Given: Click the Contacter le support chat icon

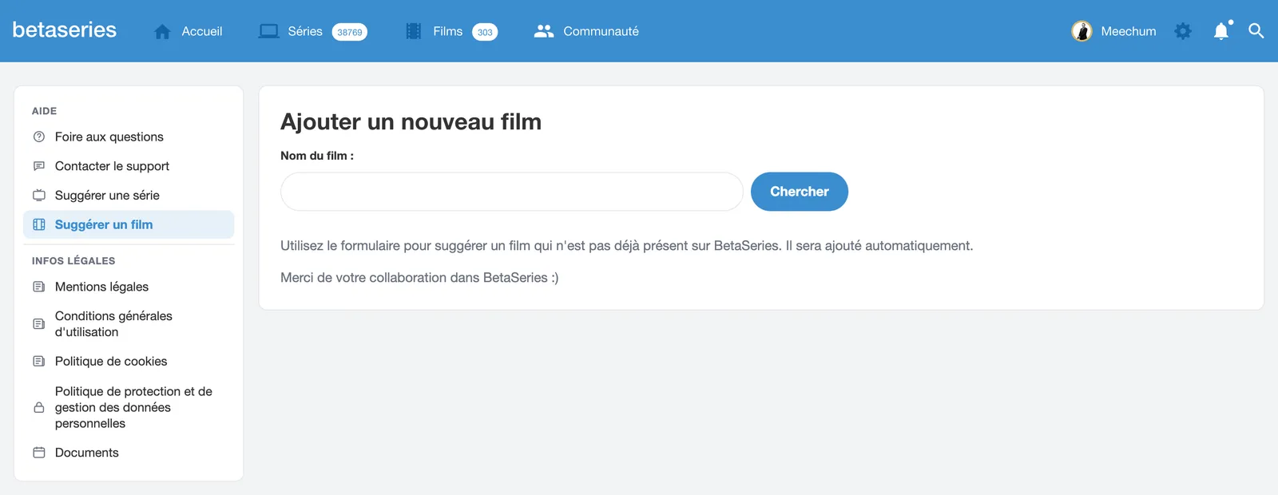Looking at the screenshot, I should [x=39, y=166].
